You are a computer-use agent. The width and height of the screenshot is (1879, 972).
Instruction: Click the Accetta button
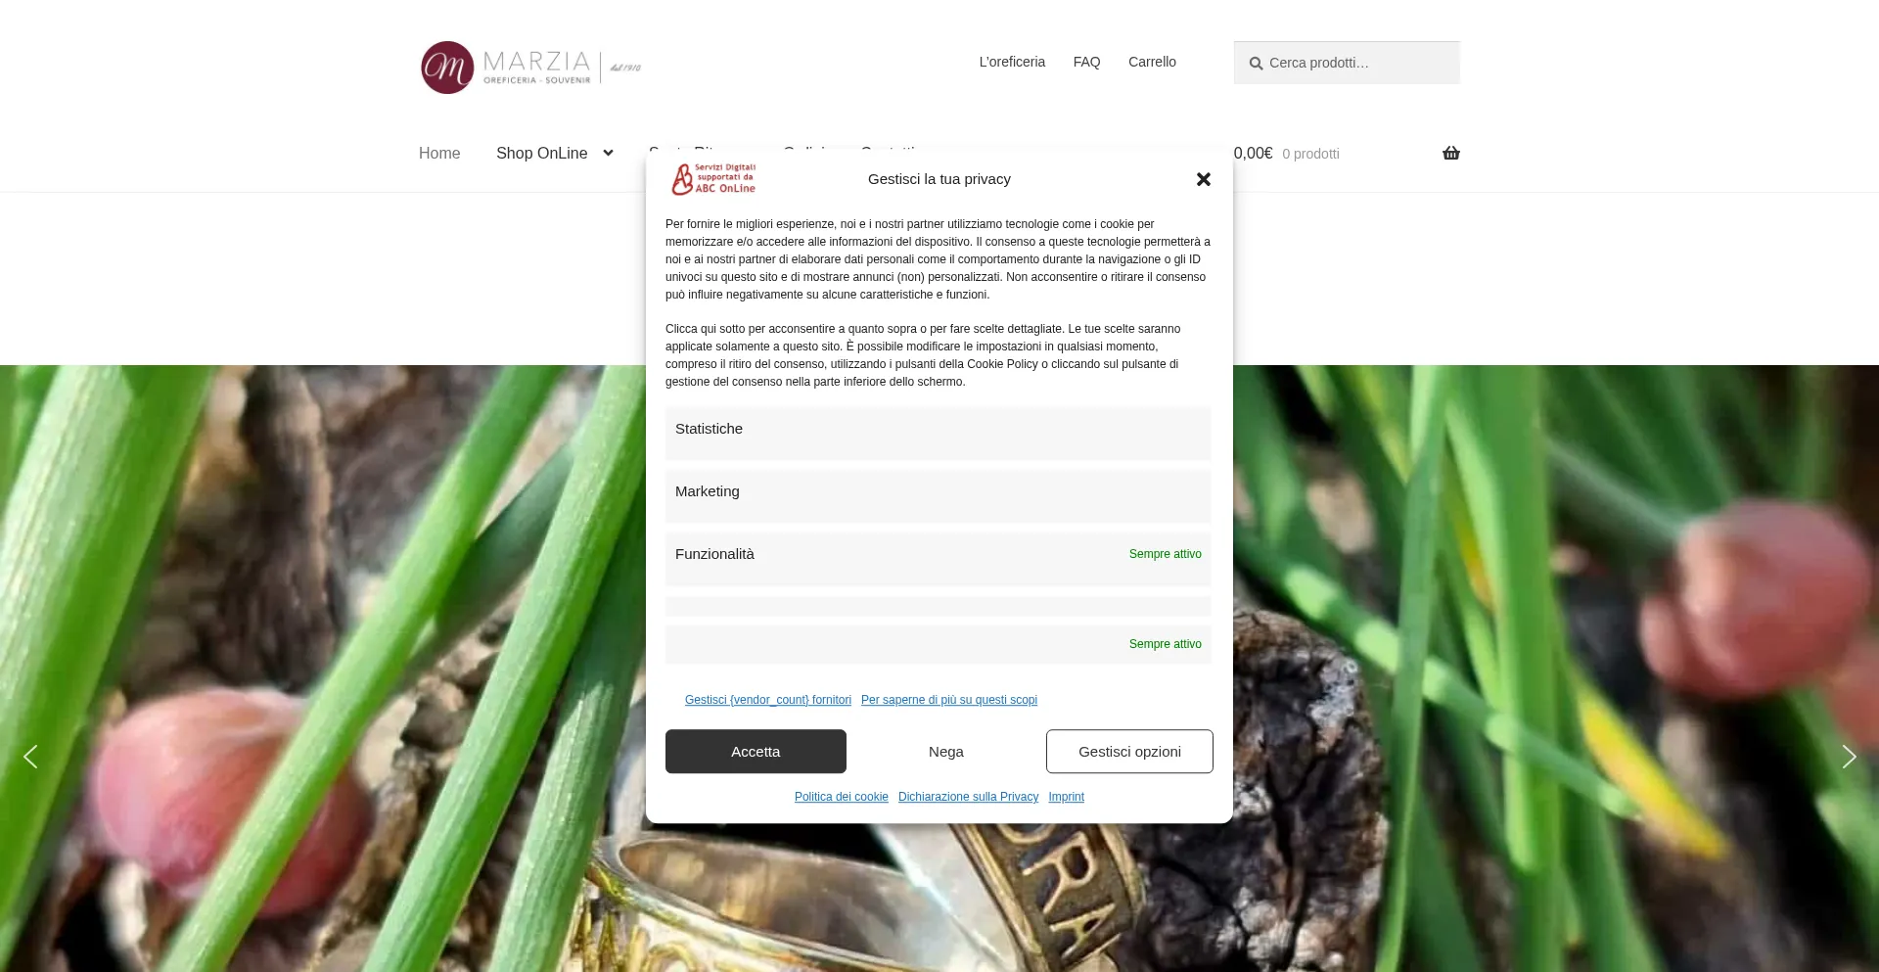(756, 752)
